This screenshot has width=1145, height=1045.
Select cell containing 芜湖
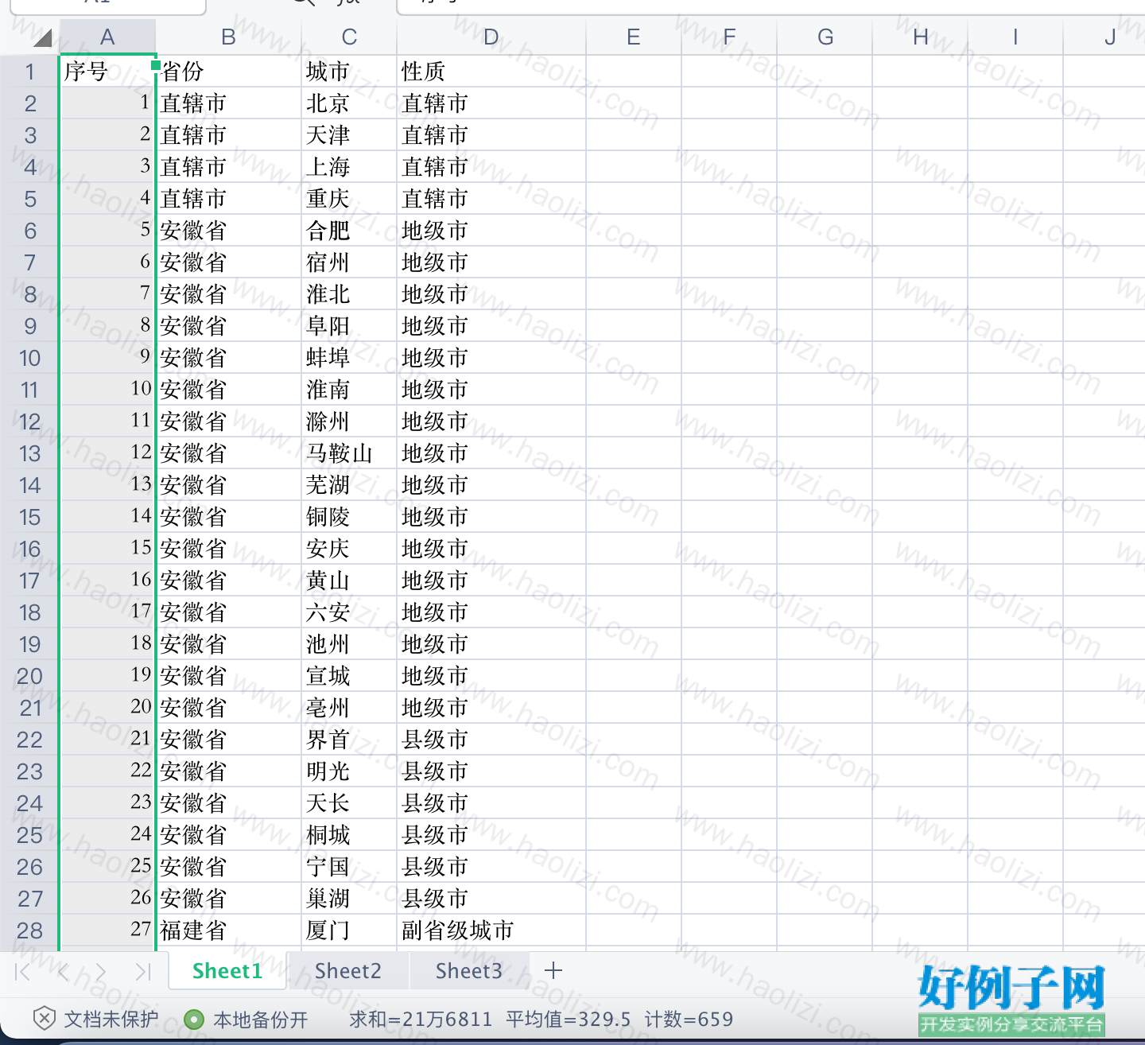(349, 485)
